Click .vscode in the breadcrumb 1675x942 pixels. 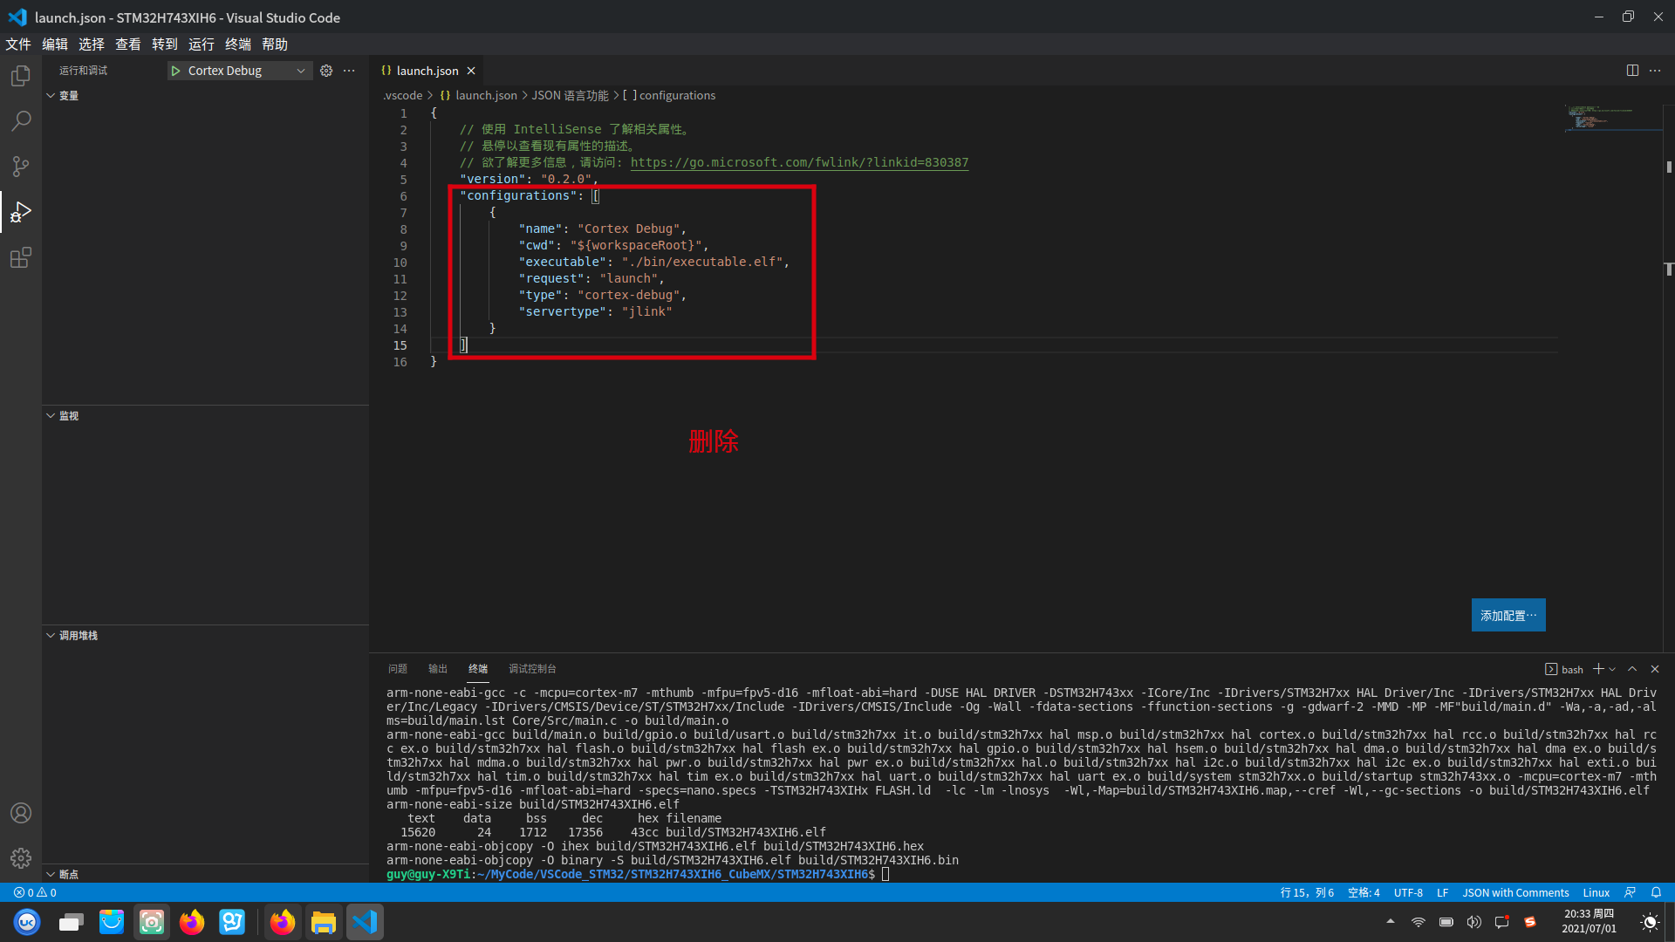click(403, 96)
